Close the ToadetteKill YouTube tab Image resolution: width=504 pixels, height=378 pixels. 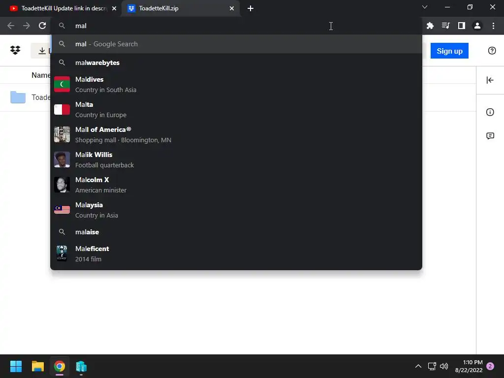pos(114,8)
